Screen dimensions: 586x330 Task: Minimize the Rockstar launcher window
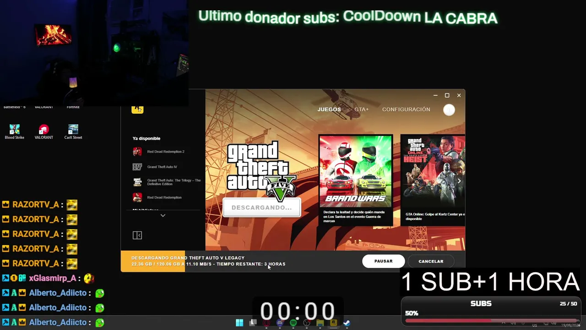tap(435, 95)
